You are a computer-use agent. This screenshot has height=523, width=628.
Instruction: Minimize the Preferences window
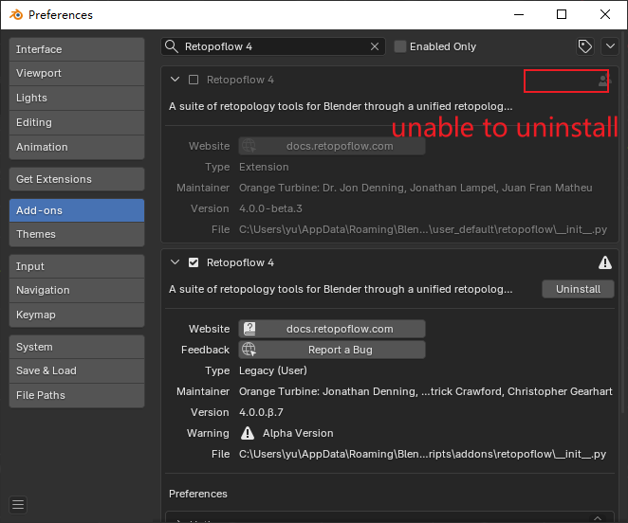tap(519, 15)
